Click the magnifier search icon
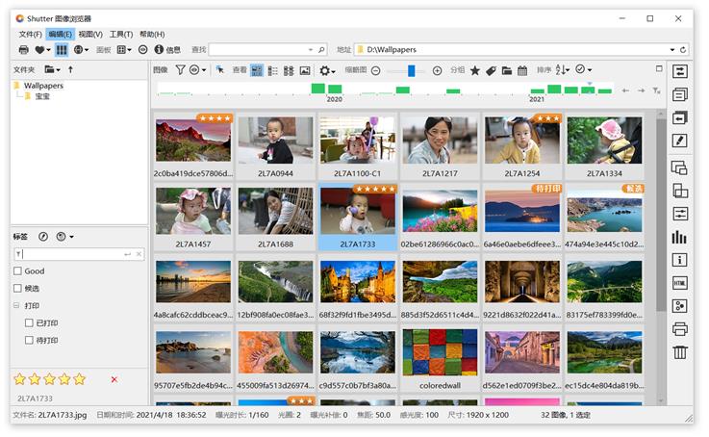 (321, 50)
